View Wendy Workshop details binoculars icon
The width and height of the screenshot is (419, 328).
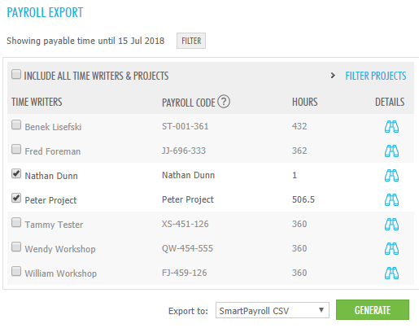pos(391,248)
